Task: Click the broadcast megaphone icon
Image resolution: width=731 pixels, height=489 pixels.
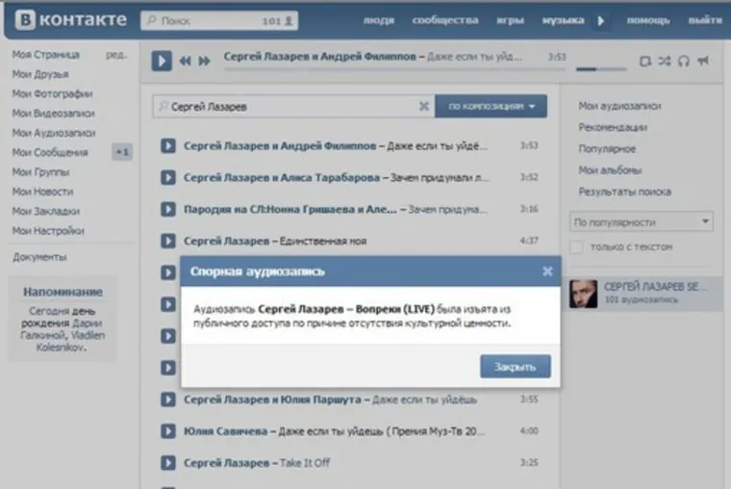Action: (703, 62)
